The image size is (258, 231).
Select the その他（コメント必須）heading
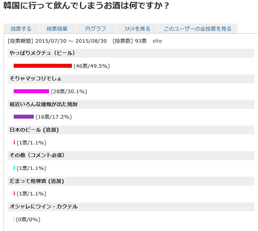click(131, 155)
